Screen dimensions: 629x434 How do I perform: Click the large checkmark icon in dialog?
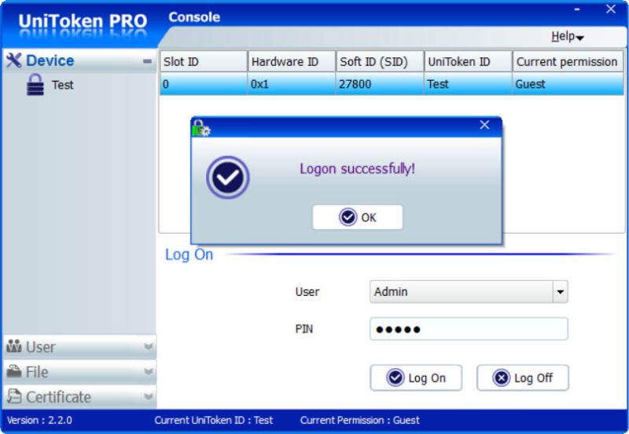point(228,177)
